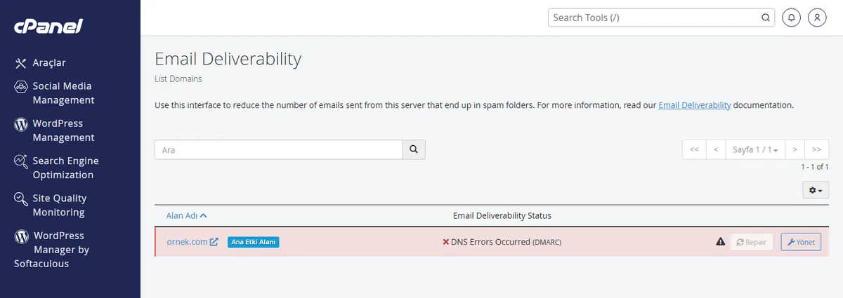Select Site Quality Monitoring menu item
The image size is (843, 298).
point(60,205)
